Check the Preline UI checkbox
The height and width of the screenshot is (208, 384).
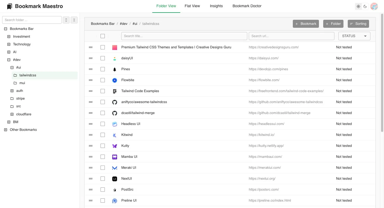point(103,201)
